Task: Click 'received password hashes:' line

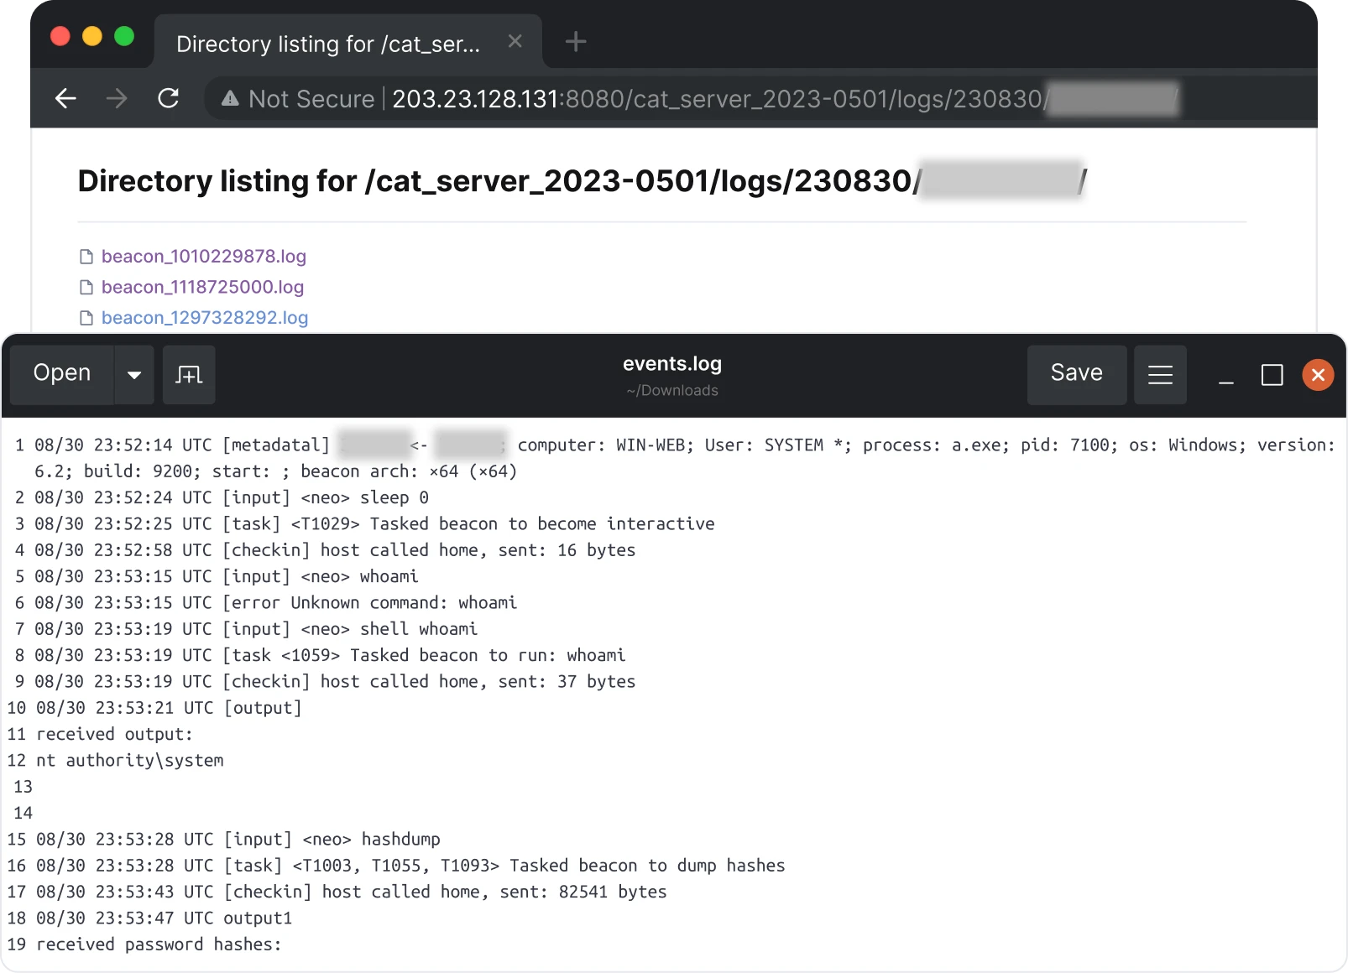Action: coord(159,944)
